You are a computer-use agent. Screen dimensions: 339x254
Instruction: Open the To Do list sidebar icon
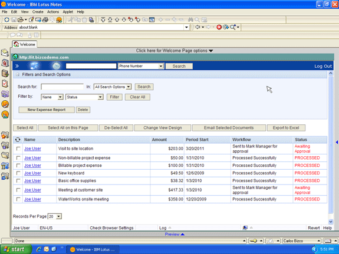pos(5,84)
